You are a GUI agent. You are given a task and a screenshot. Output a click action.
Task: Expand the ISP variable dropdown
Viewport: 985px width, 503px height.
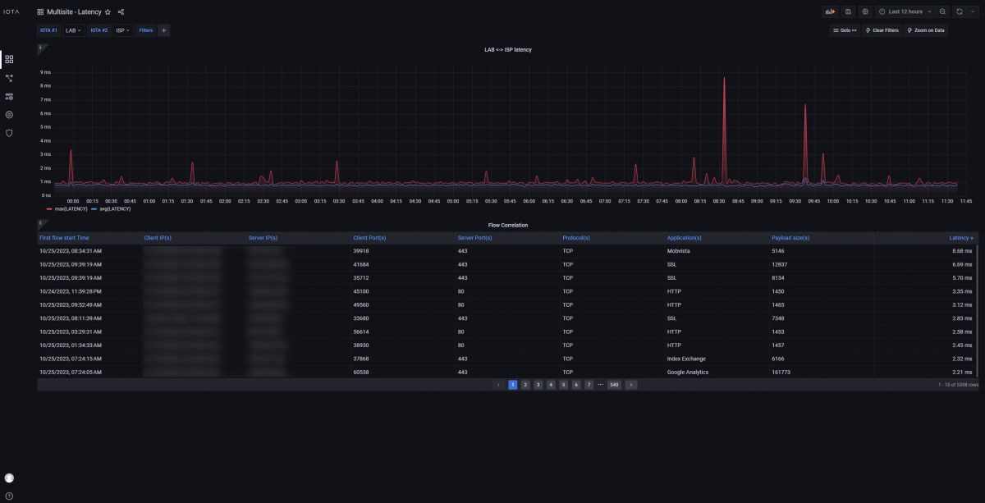tap(123, 30)
